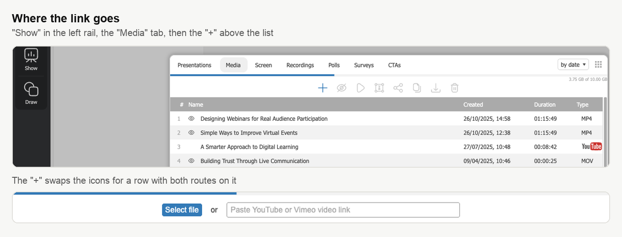622x237 pixels.
Task: Click the play icon in media toolbar
Action: [361, 88]
